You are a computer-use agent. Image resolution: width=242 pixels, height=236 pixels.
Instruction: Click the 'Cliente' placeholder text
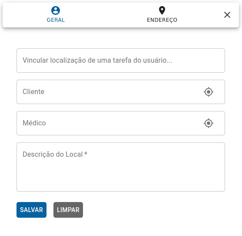point(33,92)
